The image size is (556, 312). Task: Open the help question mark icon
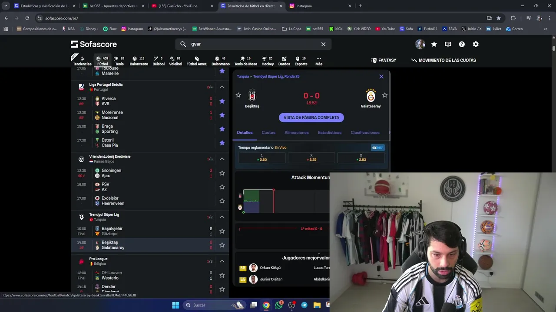pos(462,44)
